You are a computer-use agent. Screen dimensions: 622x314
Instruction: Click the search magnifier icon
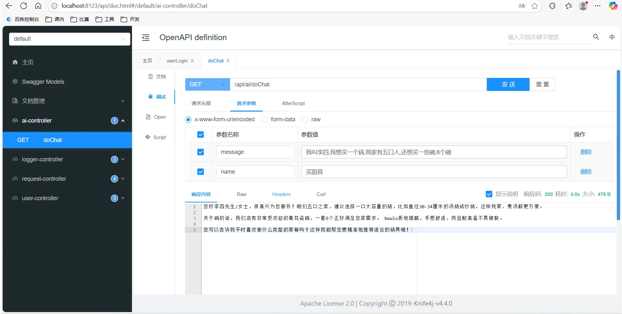pos(596,37)
